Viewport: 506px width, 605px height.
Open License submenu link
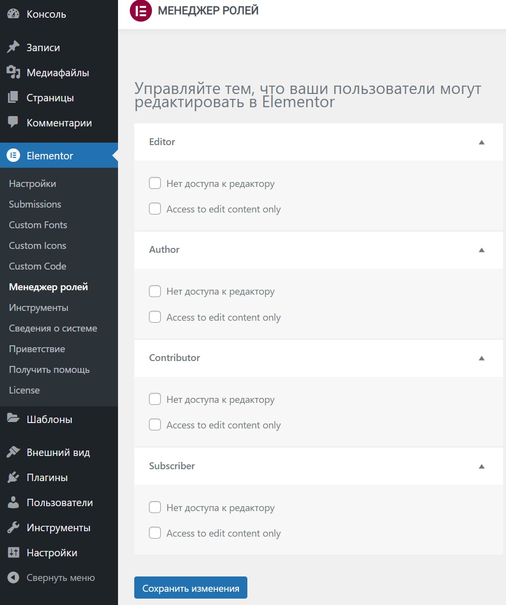(x=24, y=390)
